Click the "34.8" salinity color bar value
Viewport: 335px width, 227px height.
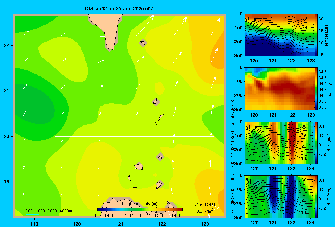tap(322, 72)
